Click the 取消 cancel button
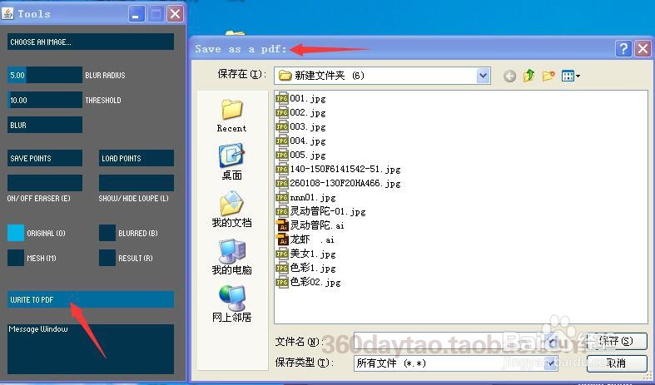The width and height of the screenshot is (655, 385). (617, 363)
